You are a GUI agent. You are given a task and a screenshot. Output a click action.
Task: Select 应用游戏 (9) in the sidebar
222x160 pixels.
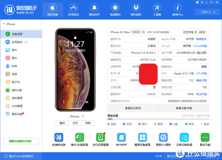click(x=21, y=42)
